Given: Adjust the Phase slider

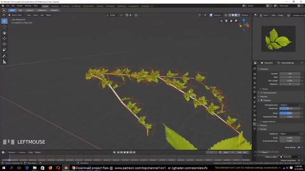Looking at the screenshot, I should [x=290, y=113].
